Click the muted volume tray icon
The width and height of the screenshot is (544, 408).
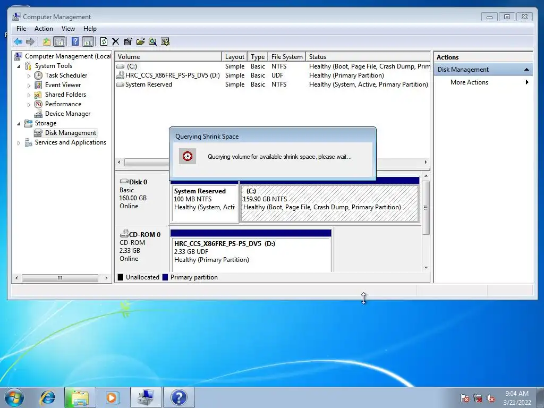[490, 398]
